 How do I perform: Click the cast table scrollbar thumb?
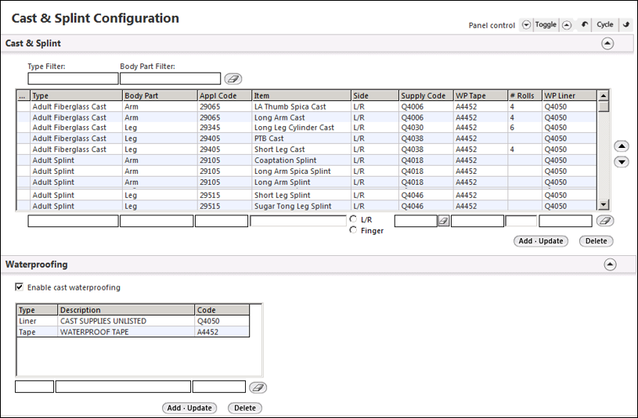click(604, 106)
